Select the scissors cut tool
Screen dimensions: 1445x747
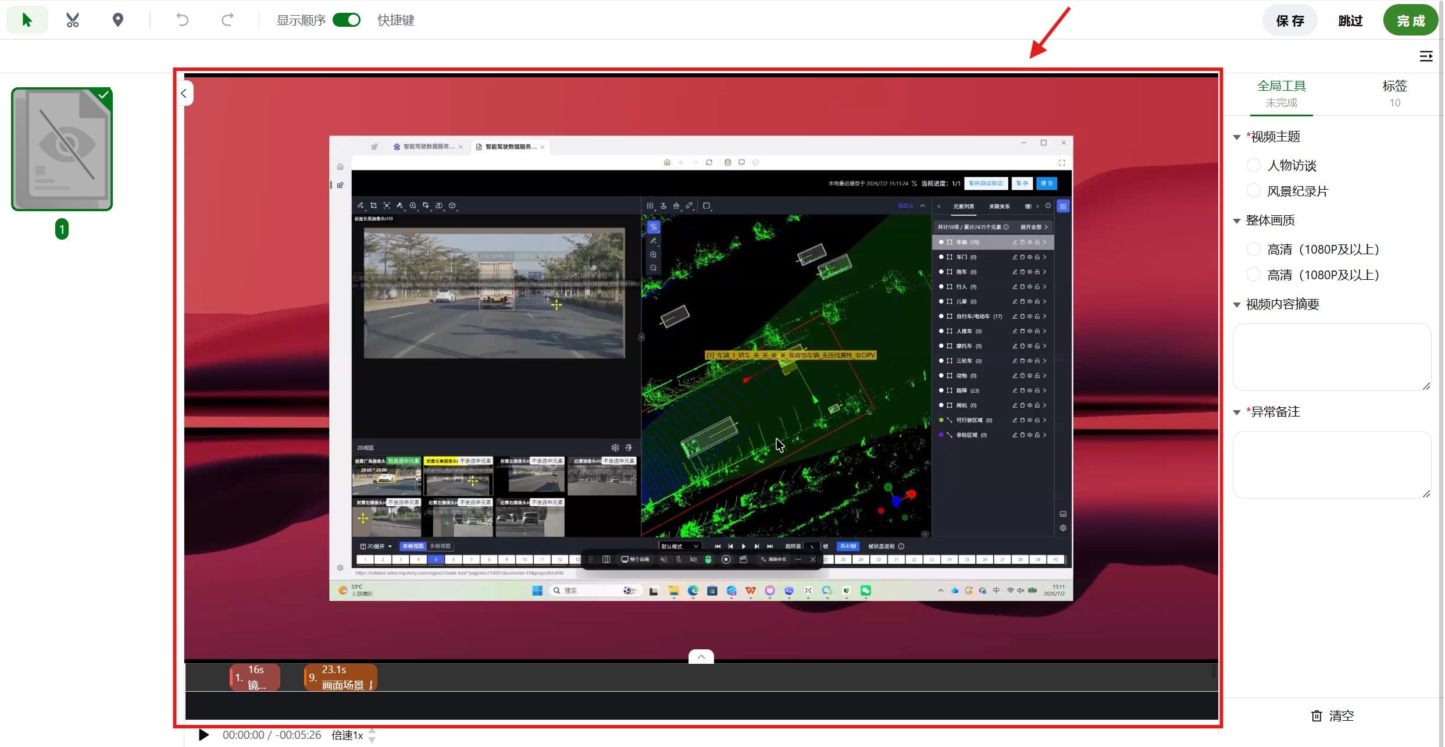pos(73,20)
